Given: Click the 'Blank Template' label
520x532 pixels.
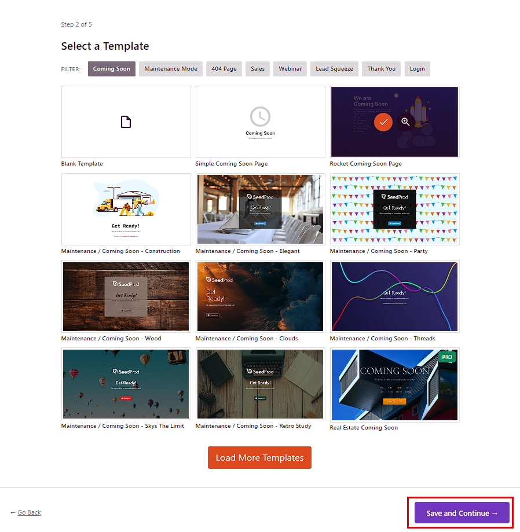Looking at the screenshot, I should click(82, 163).
